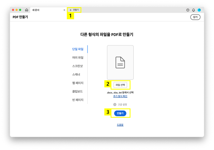The width and height of the screenshot is (214, 150).
Task: Open the 추가 형식 확인 link
Action: (x=120, y=96)
